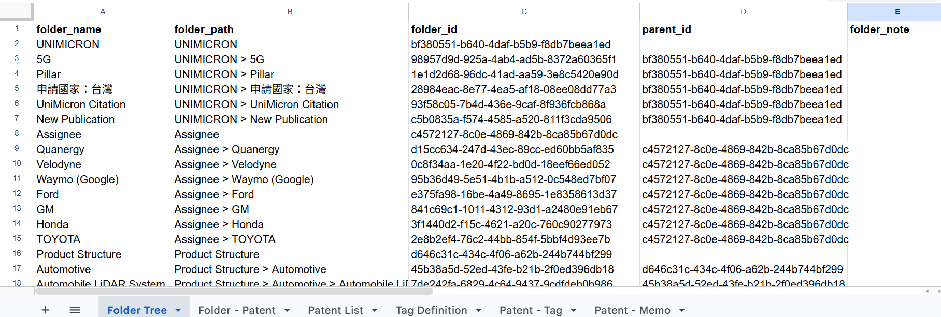Select column E header
The height and width of the screenshot is (317, 941).
click(x=897, y=11)
